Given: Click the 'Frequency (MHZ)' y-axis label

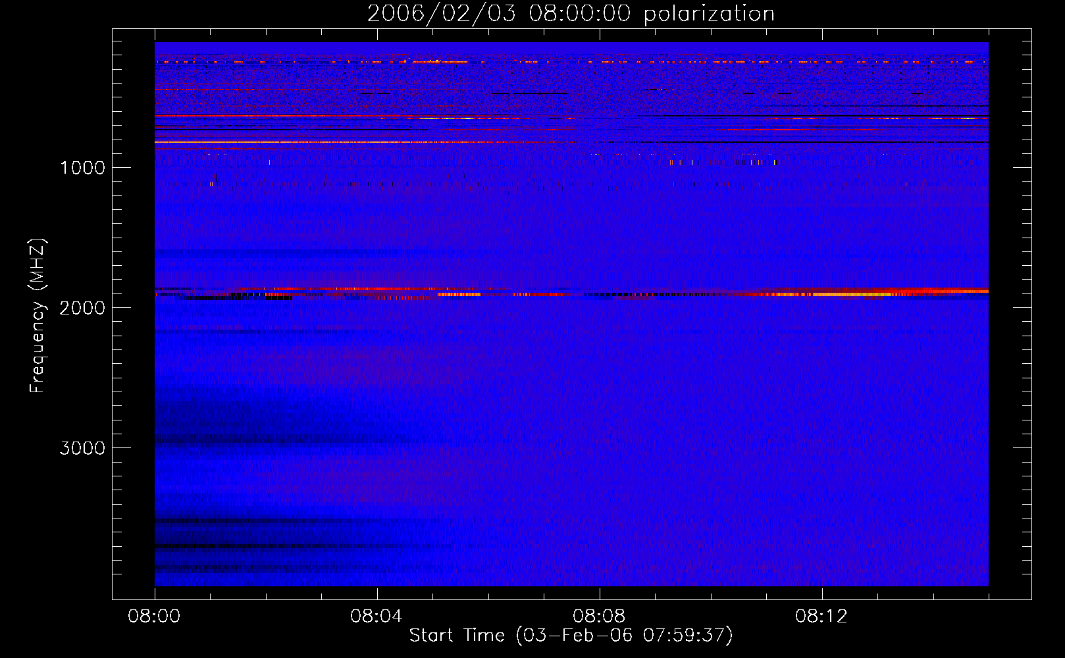Looking at the screenshot, I should coord(38,316).
